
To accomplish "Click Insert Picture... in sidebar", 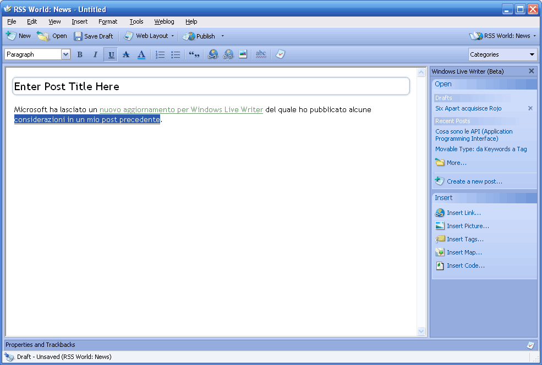I will point(462,226).
